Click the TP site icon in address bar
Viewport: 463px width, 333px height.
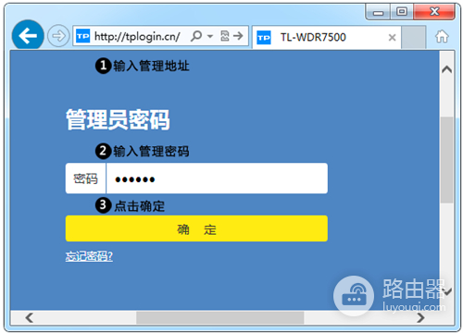82,36
